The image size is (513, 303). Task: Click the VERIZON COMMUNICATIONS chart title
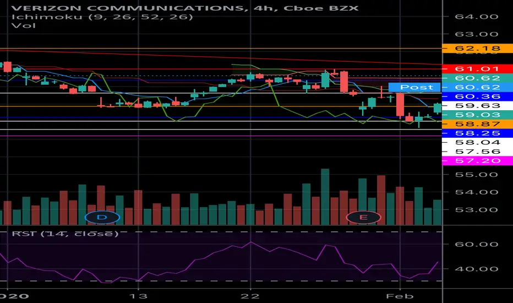point(185,8)
